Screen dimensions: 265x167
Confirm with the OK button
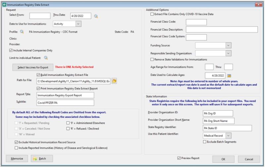223,159
